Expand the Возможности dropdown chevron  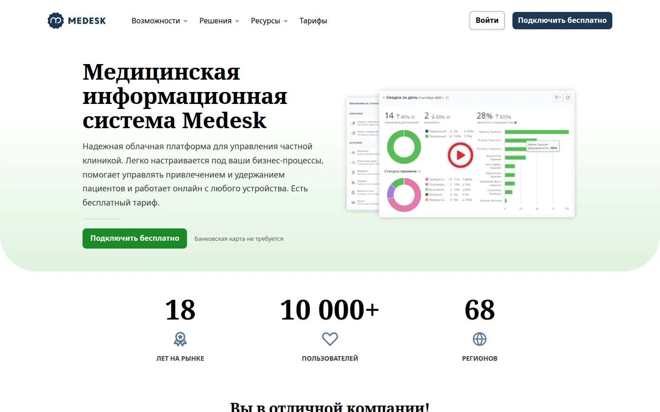click(186, 21)
